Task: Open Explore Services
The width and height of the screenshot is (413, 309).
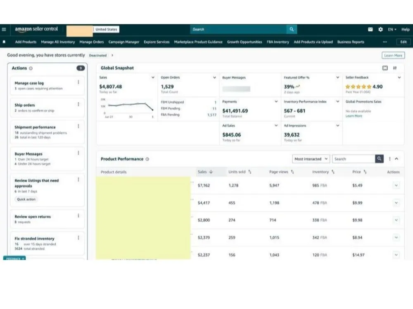Action: pyautogui.click(x=157, y=42)
